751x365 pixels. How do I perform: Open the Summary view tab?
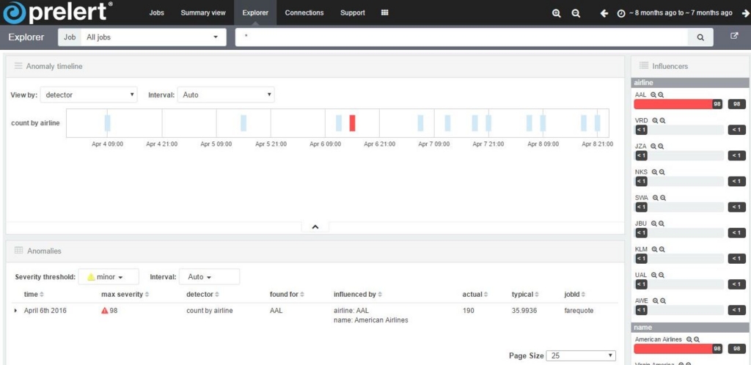203,13
